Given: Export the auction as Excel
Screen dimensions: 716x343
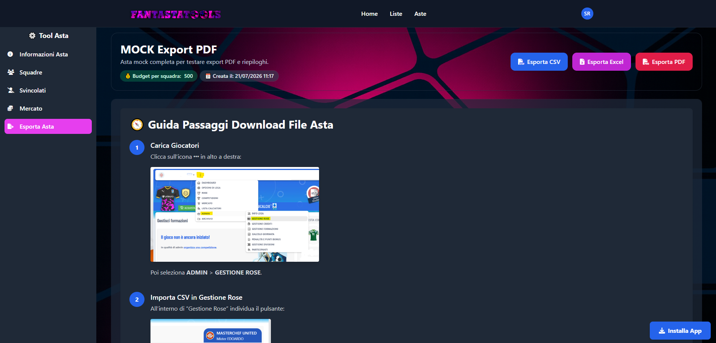Looking at the screenshot, I should coord(601,62).
